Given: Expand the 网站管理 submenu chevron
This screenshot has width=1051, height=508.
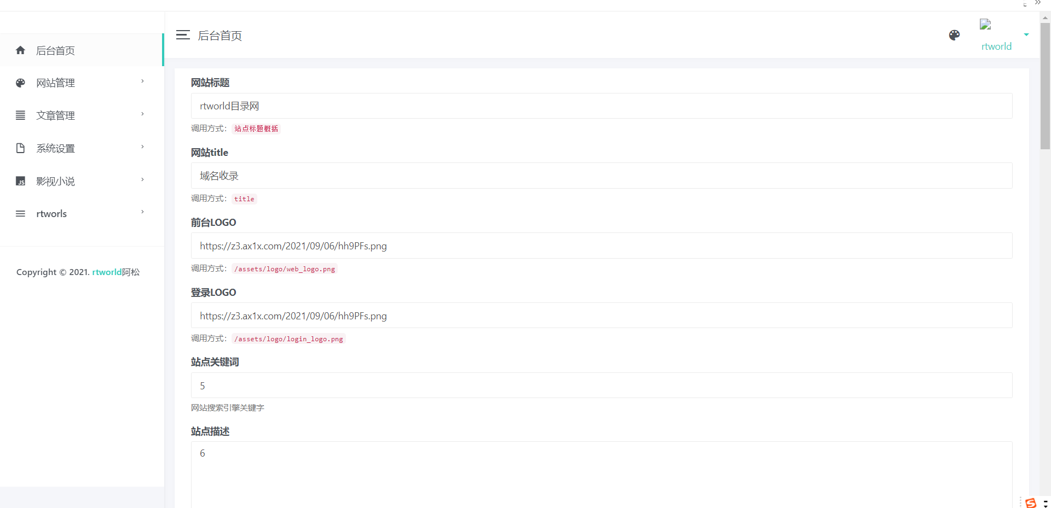Looking at the screenshot, I should [142, 81].
